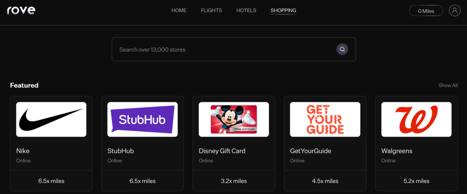The height and width of the screenshot is (194, 467).
Task: Go to the Home tab
Action: [x=179, y=10]
